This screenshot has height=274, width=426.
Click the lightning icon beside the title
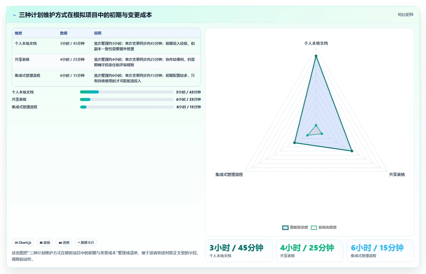click(14, 15)
